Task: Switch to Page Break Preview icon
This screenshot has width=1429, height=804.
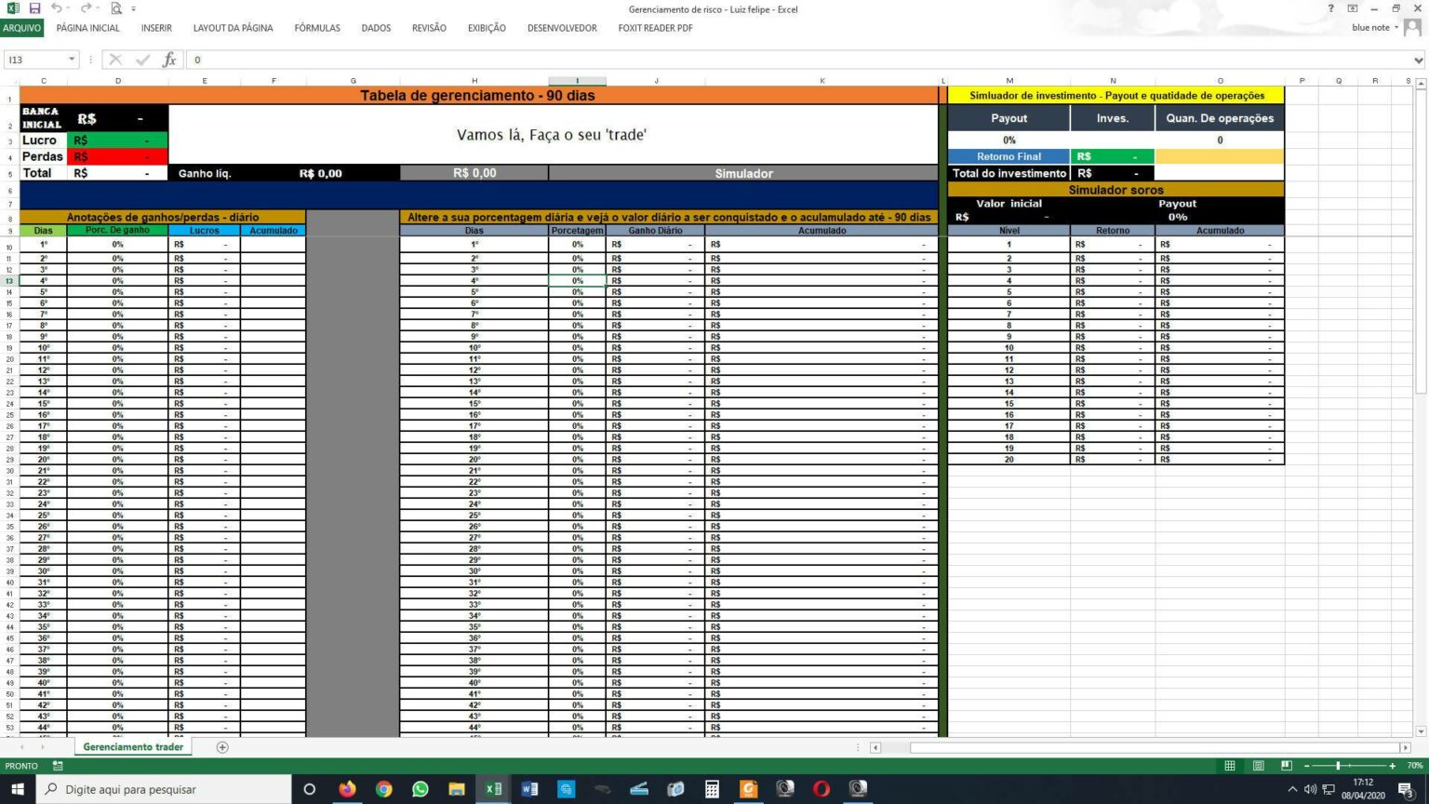Action: tap(1287, 766)
